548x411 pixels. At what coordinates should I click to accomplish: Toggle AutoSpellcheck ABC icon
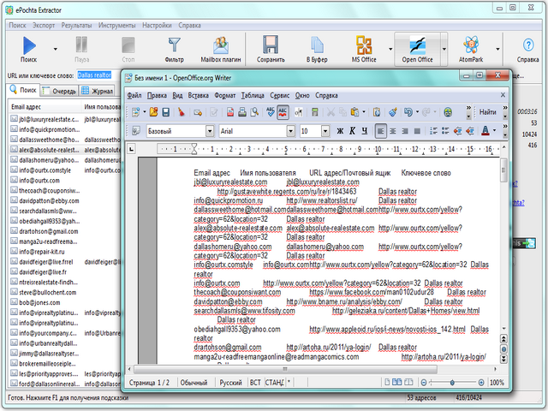tap(283, 112)
